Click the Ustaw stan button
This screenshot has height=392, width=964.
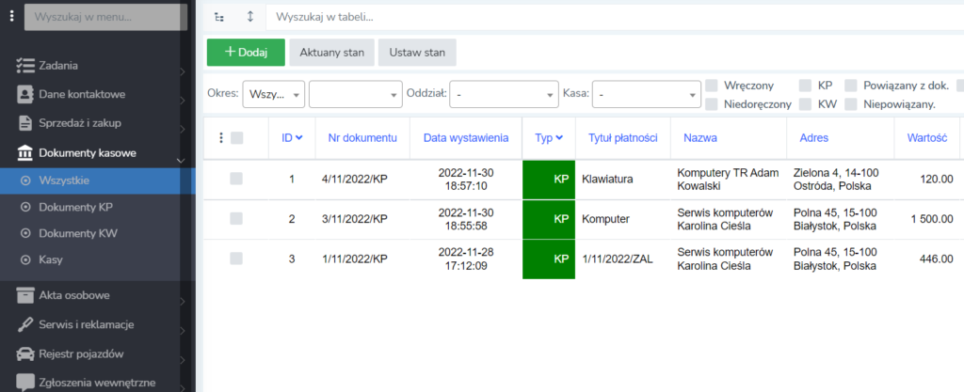(417, 52)
